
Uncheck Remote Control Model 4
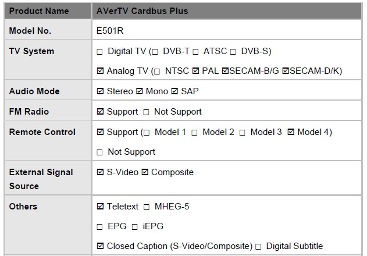click(x=291, y=132)
